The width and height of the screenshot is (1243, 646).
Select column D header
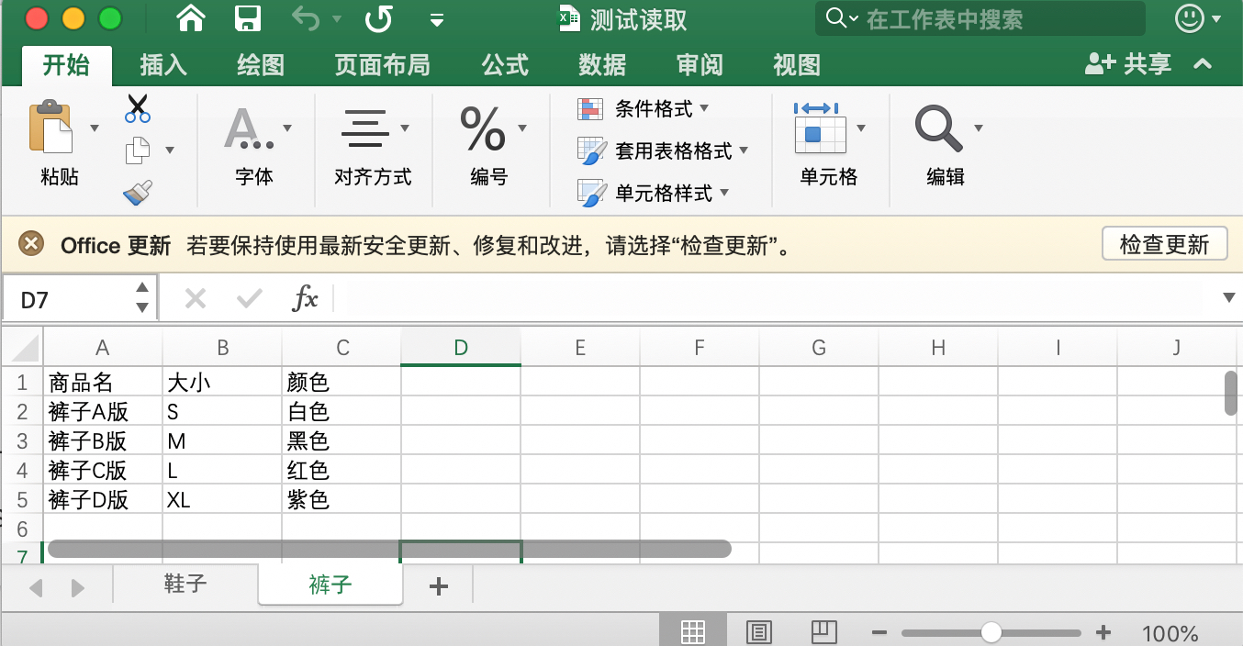tap(461, 348)
